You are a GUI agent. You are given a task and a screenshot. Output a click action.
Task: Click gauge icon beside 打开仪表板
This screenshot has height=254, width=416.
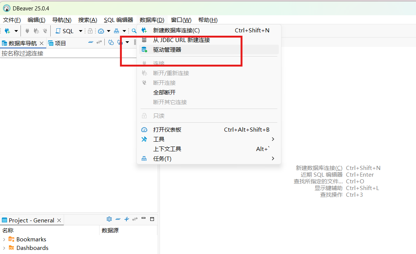tap(144, 130)
